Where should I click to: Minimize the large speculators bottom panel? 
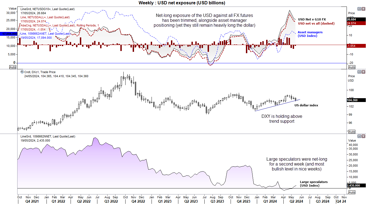[x=359, y=136]
